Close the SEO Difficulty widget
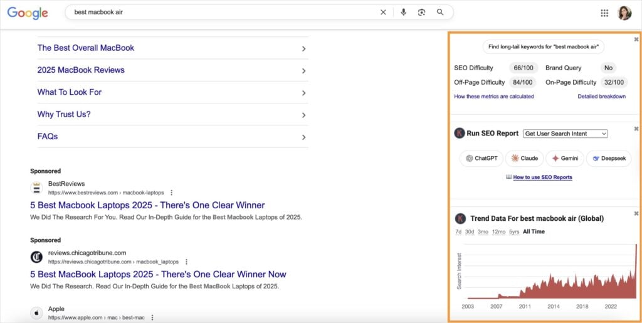The width and height of the screenshot is (642, 323). point(636,40)
